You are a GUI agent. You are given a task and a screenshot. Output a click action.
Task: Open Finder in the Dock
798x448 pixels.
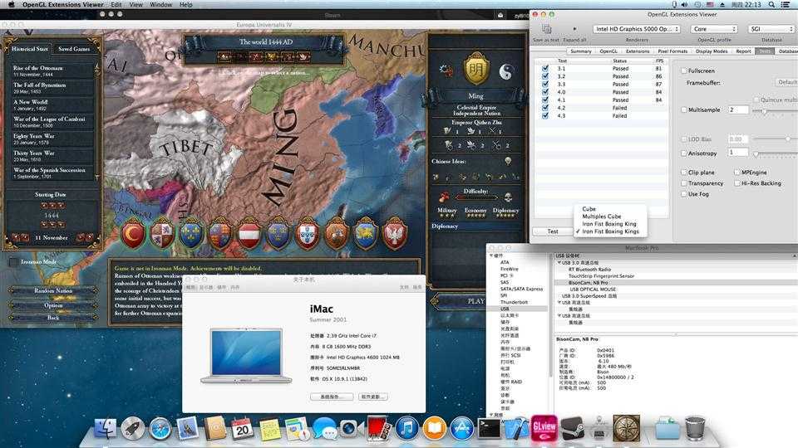106,429
